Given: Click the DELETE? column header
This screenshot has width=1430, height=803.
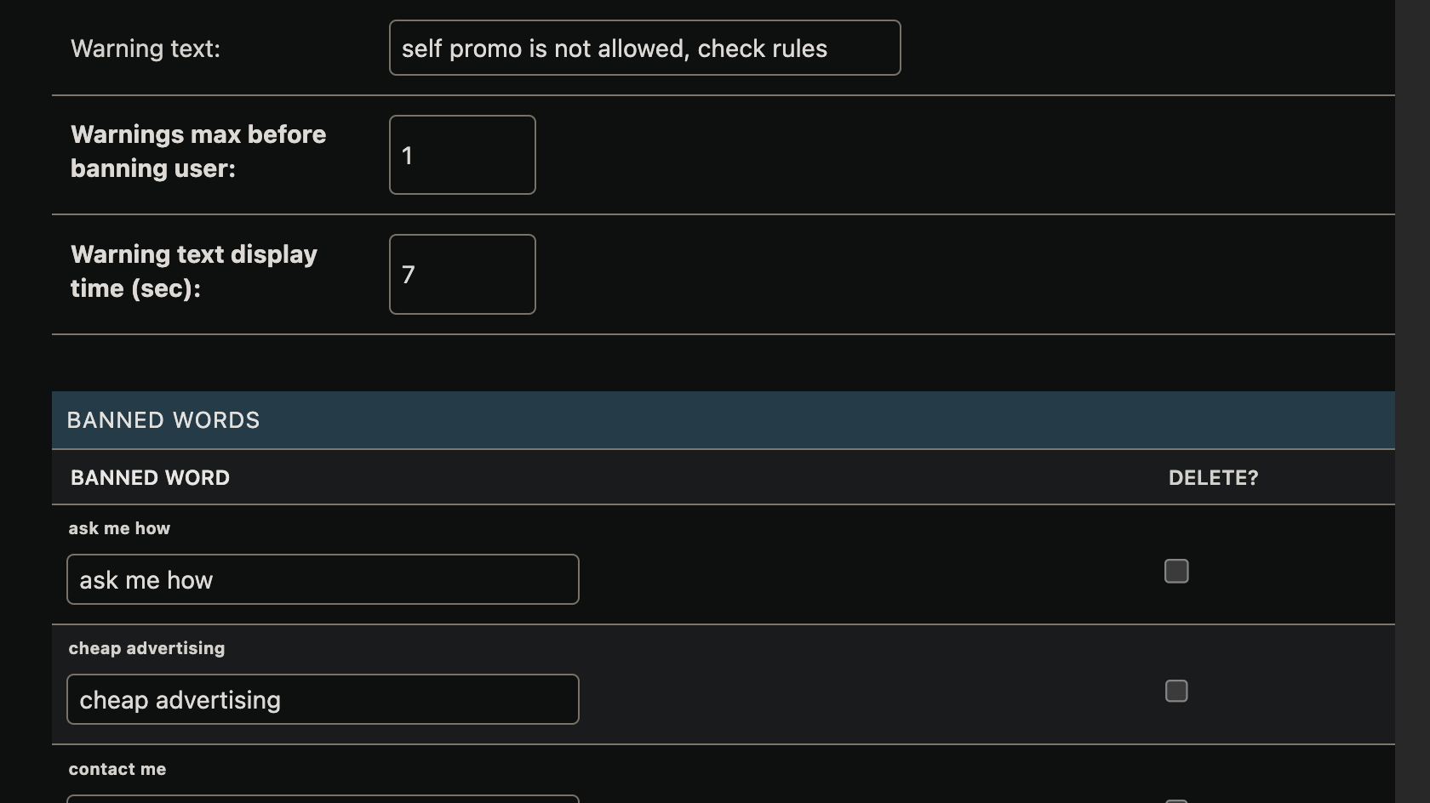Looking at the screenshot, I should (x=1213, y=478).
